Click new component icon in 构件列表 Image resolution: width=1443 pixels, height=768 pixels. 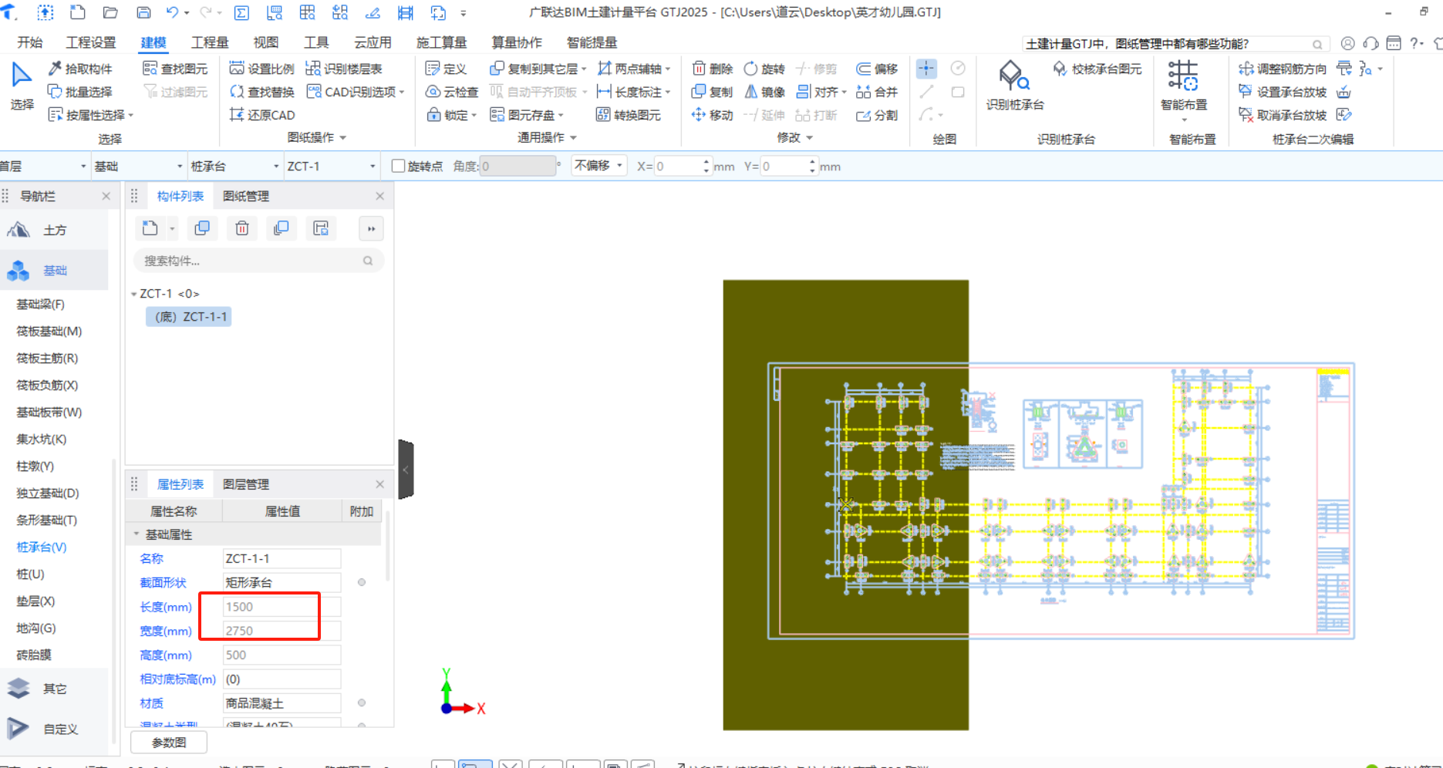(x=150, y=228)
